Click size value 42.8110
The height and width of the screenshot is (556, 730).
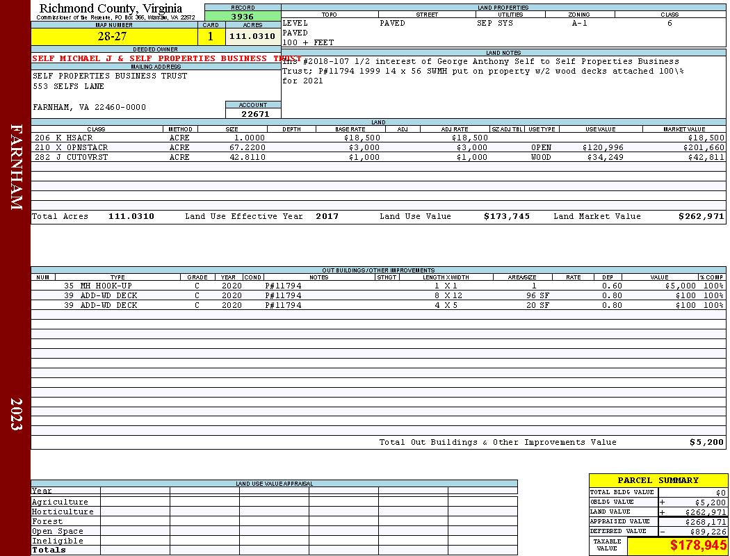[x=247, y=157]
